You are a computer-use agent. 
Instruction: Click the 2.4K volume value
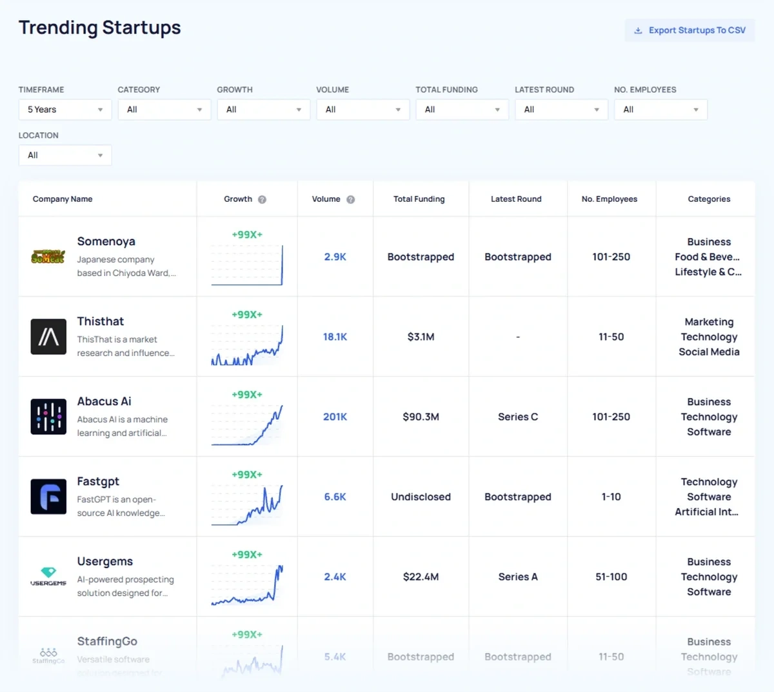click(x=335, y=577)
